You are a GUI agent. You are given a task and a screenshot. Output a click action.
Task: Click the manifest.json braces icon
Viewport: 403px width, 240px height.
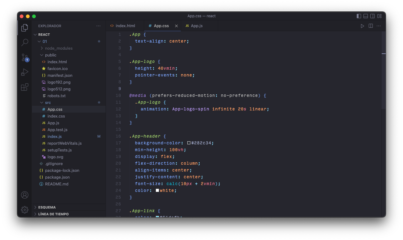pyautogui.click(x=44, y=75)
